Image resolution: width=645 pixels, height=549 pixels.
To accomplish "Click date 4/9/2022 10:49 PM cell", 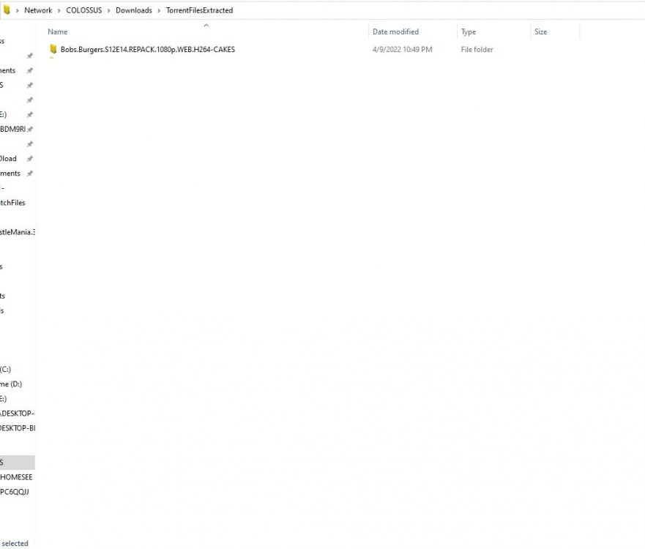I will (403, 49).
